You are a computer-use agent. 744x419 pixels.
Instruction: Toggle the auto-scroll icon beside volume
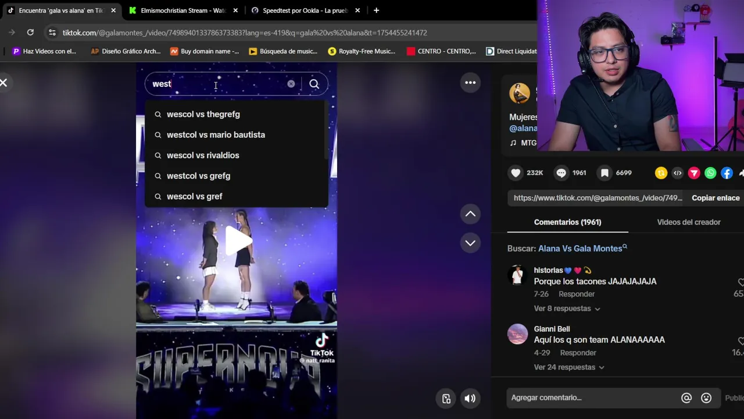[446, 399]
